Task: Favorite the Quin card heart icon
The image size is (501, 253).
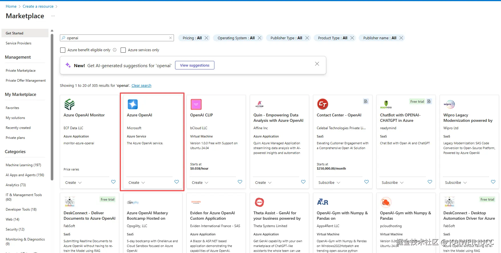Action: coord(303,182)
